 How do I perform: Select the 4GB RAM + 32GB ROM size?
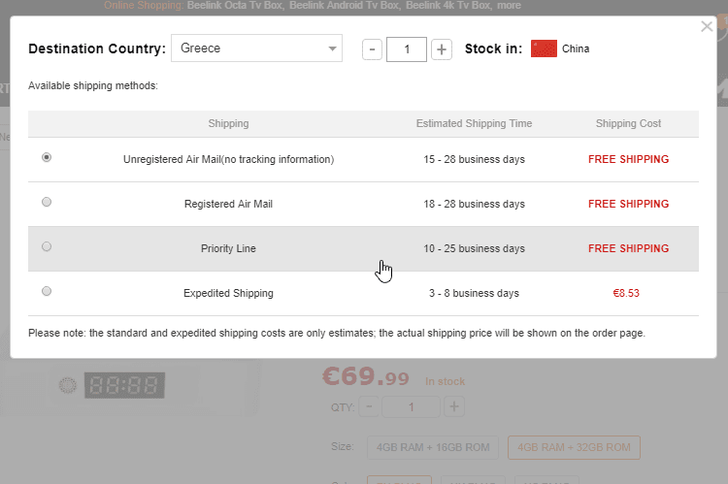pos(574,447)
